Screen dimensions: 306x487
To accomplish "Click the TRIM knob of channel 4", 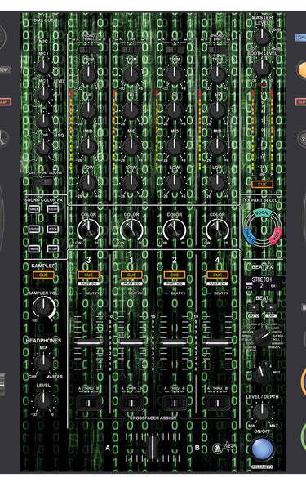I will click(217, 74).
